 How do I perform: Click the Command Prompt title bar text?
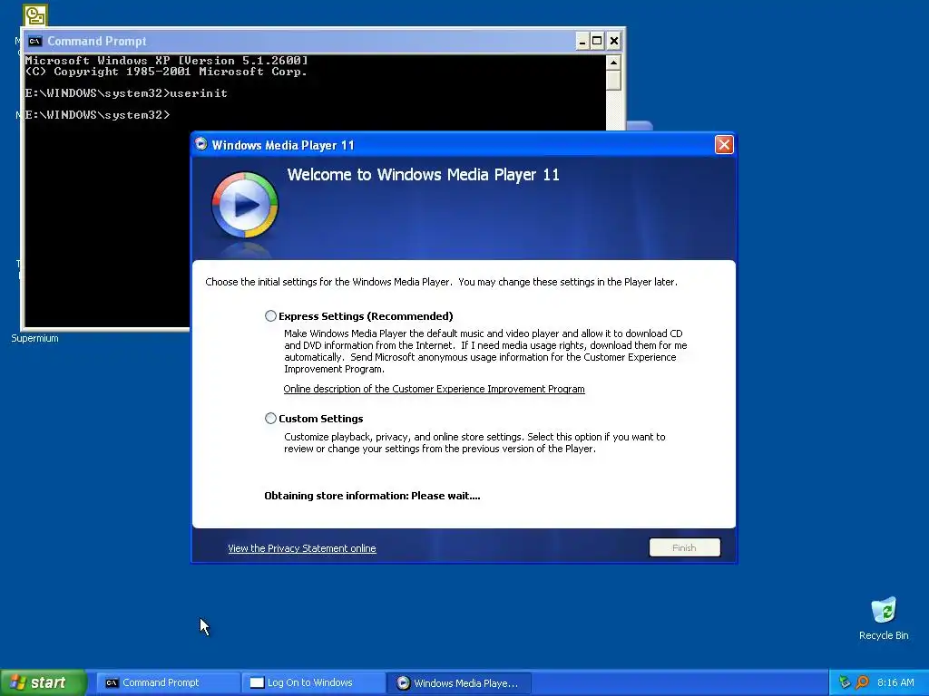(x=96, y=41)
